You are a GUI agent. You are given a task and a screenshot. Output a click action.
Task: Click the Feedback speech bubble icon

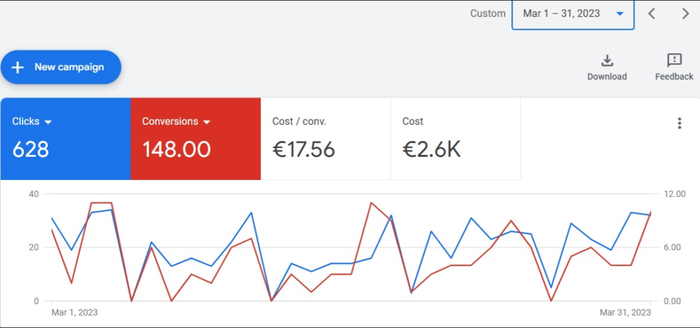click(x=674, y=61)
